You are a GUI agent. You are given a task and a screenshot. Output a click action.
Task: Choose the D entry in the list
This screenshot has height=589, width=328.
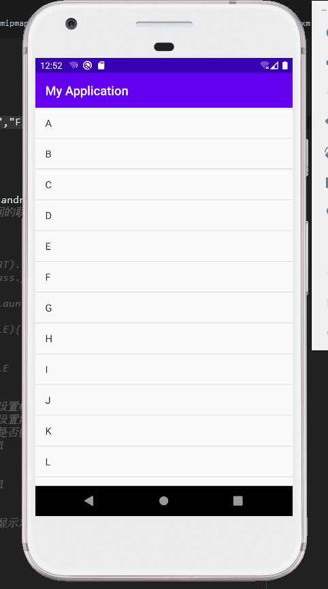(x=164, y=215)
